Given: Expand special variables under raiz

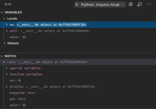Looking at the screenshot, I should click(x=6, y=68).
